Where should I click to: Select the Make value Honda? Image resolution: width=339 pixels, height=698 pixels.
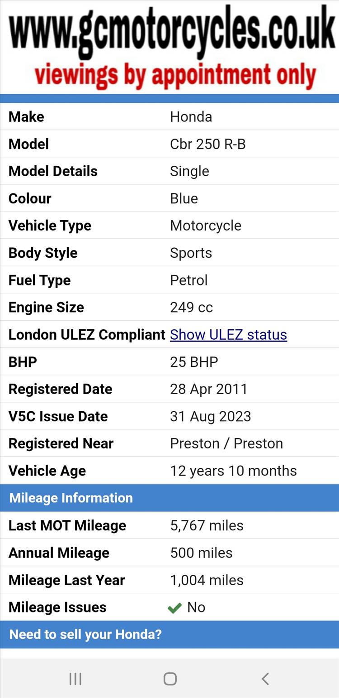click(x=191, y=117)
